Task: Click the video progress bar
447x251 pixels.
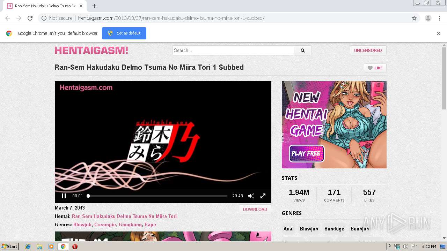Action: click(x=157, y=196)
